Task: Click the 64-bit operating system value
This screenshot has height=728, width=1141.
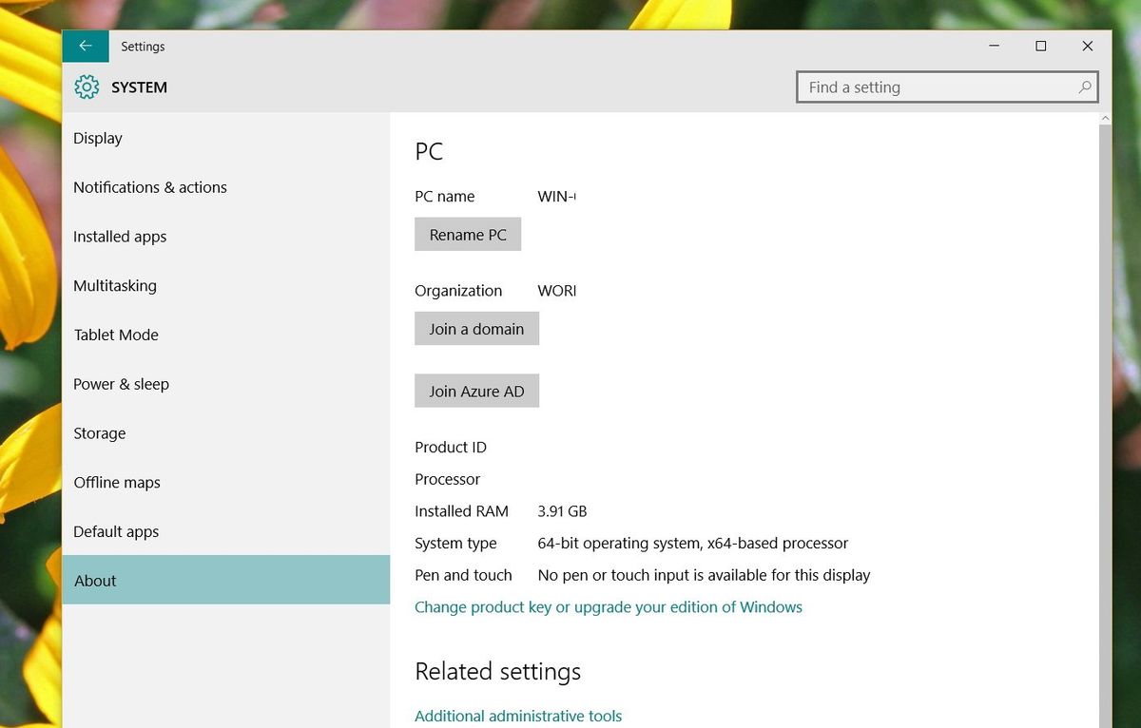Action: 693,544
